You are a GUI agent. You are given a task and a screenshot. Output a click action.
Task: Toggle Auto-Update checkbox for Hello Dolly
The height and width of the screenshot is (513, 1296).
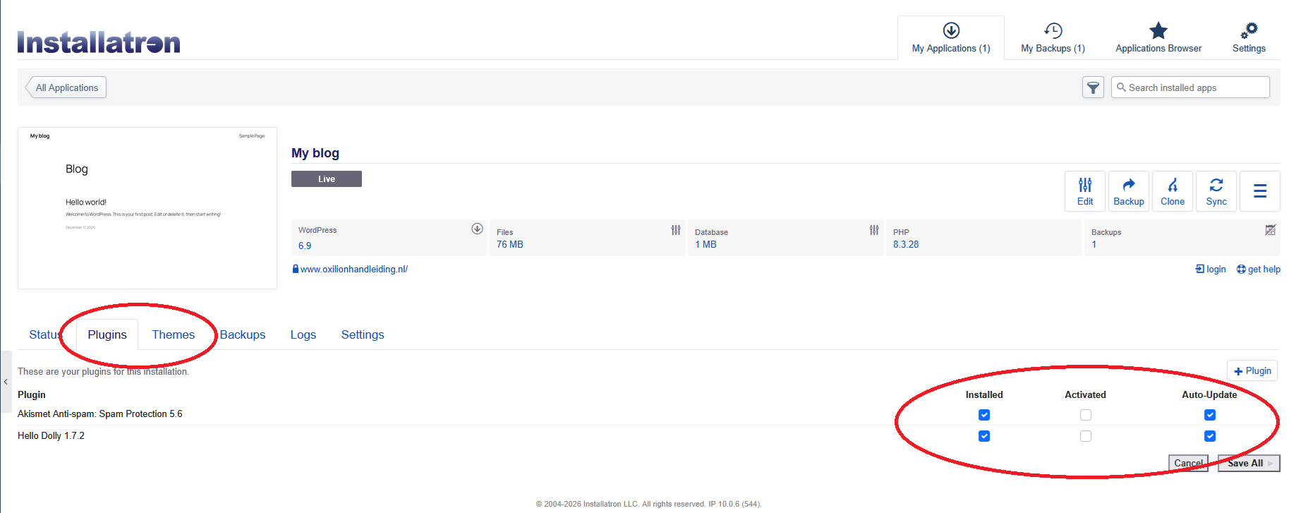click(1210, 436)
